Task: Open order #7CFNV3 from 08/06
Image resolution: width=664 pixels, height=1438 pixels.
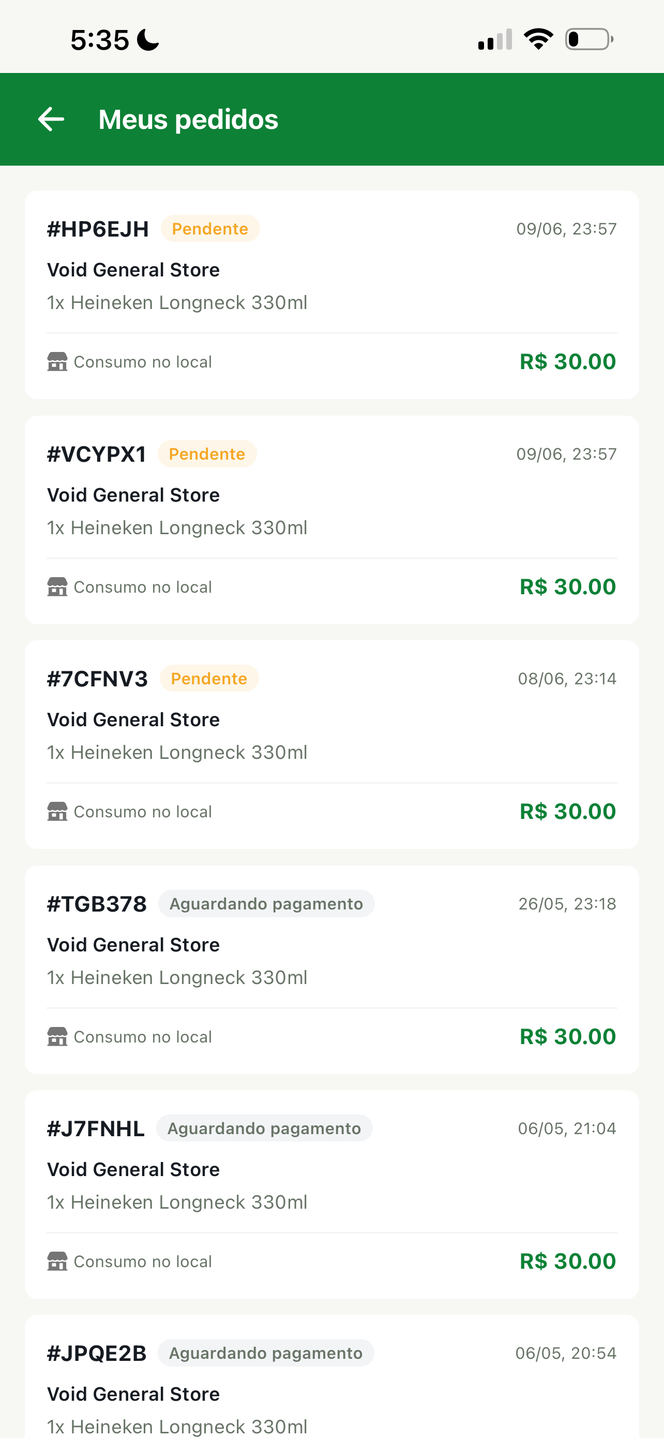Action: (331, 745)
